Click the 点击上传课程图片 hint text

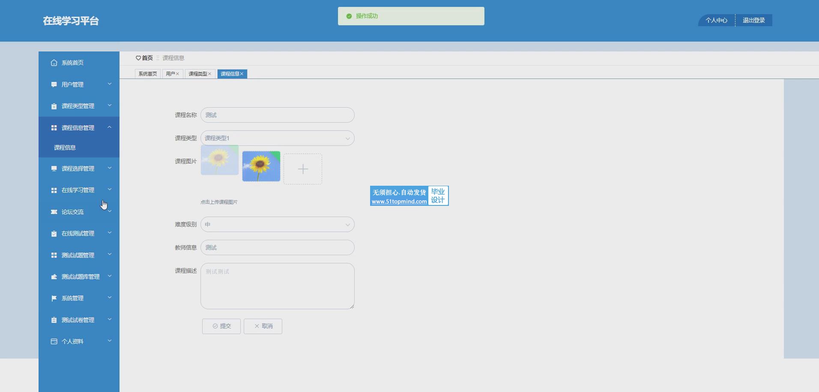point(219,202)
